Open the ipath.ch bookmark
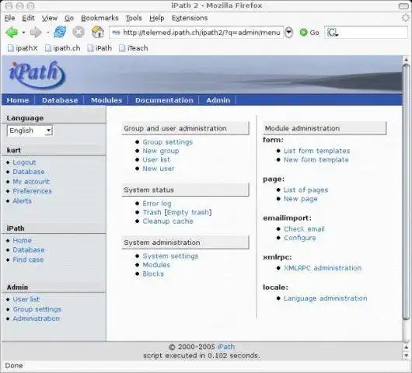This screenshot has width=412, height=373. click(62, 48)
